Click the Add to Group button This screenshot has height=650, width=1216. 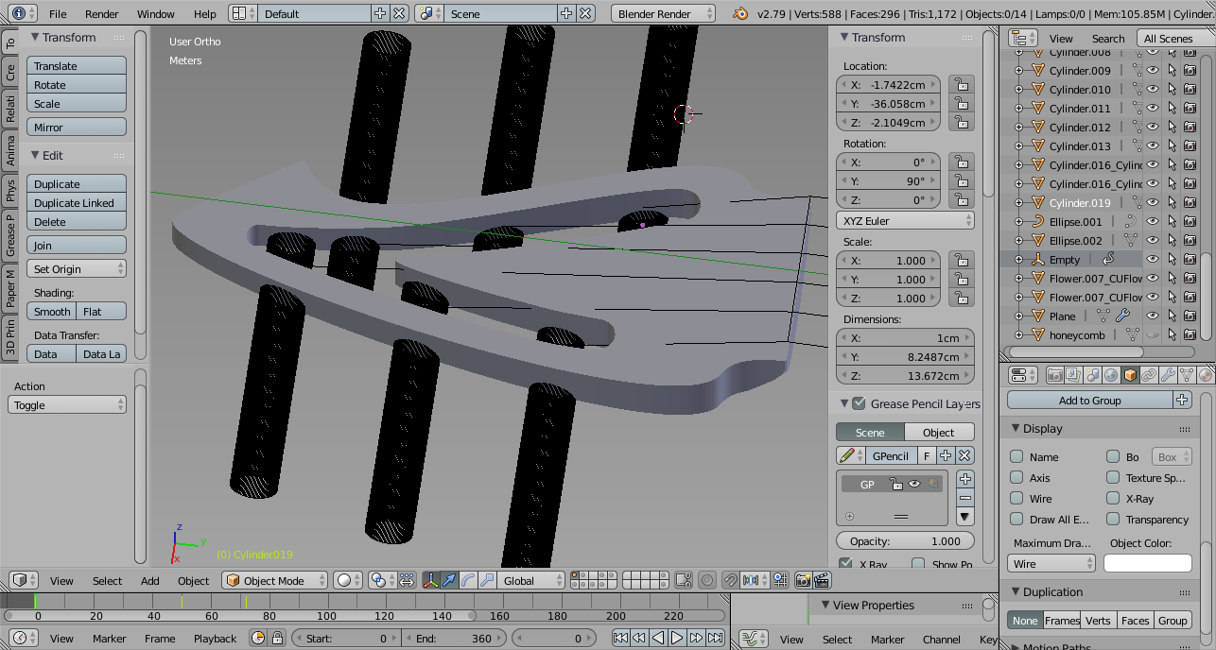point(1089,400)
